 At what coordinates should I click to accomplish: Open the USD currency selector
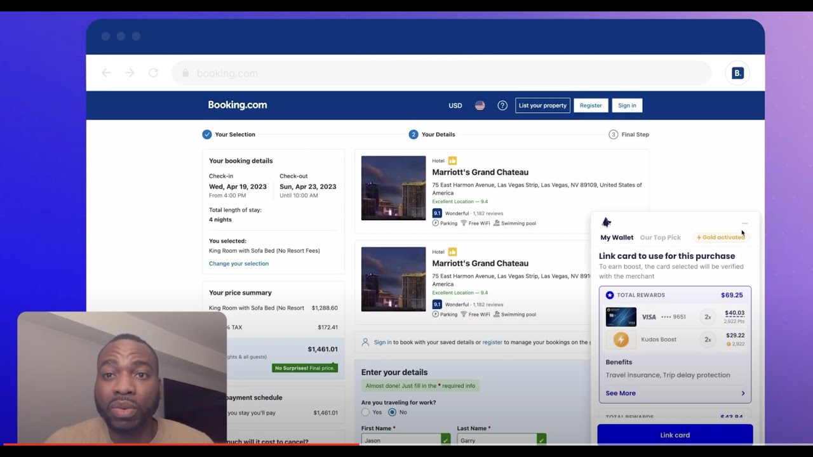tap(455, 105)
